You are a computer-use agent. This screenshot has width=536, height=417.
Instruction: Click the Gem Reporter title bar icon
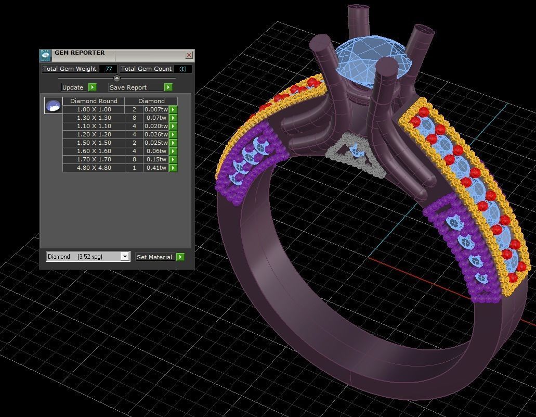click(45, 55)
